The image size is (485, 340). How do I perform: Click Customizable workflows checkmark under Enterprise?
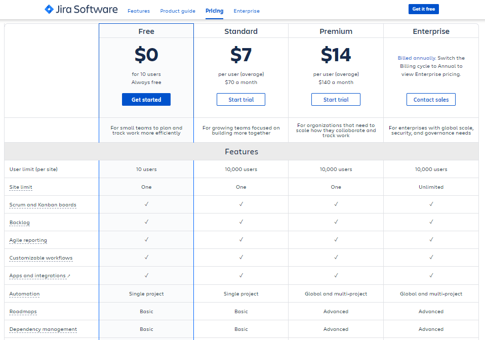(431, 257)
